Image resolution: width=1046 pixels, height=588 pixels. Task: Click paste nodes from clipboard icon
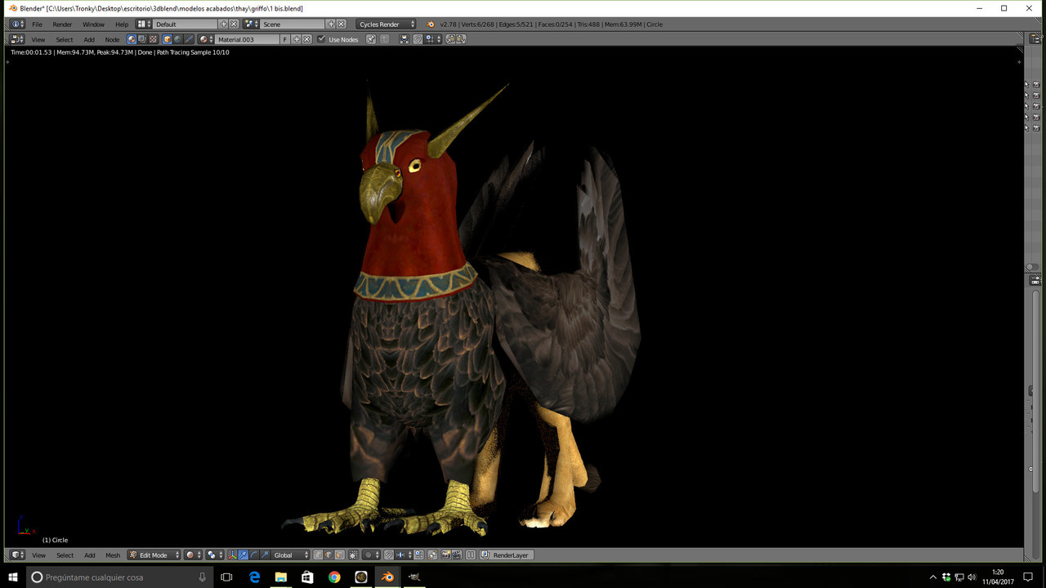pos(460,39)
